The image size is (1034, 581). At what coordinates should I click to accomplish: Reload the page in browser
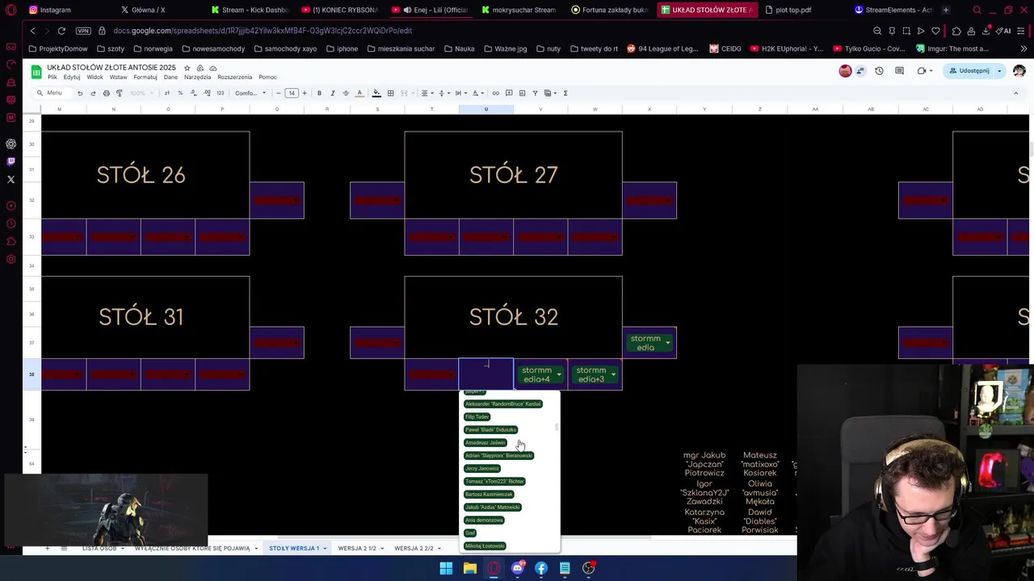pos(61,31)
